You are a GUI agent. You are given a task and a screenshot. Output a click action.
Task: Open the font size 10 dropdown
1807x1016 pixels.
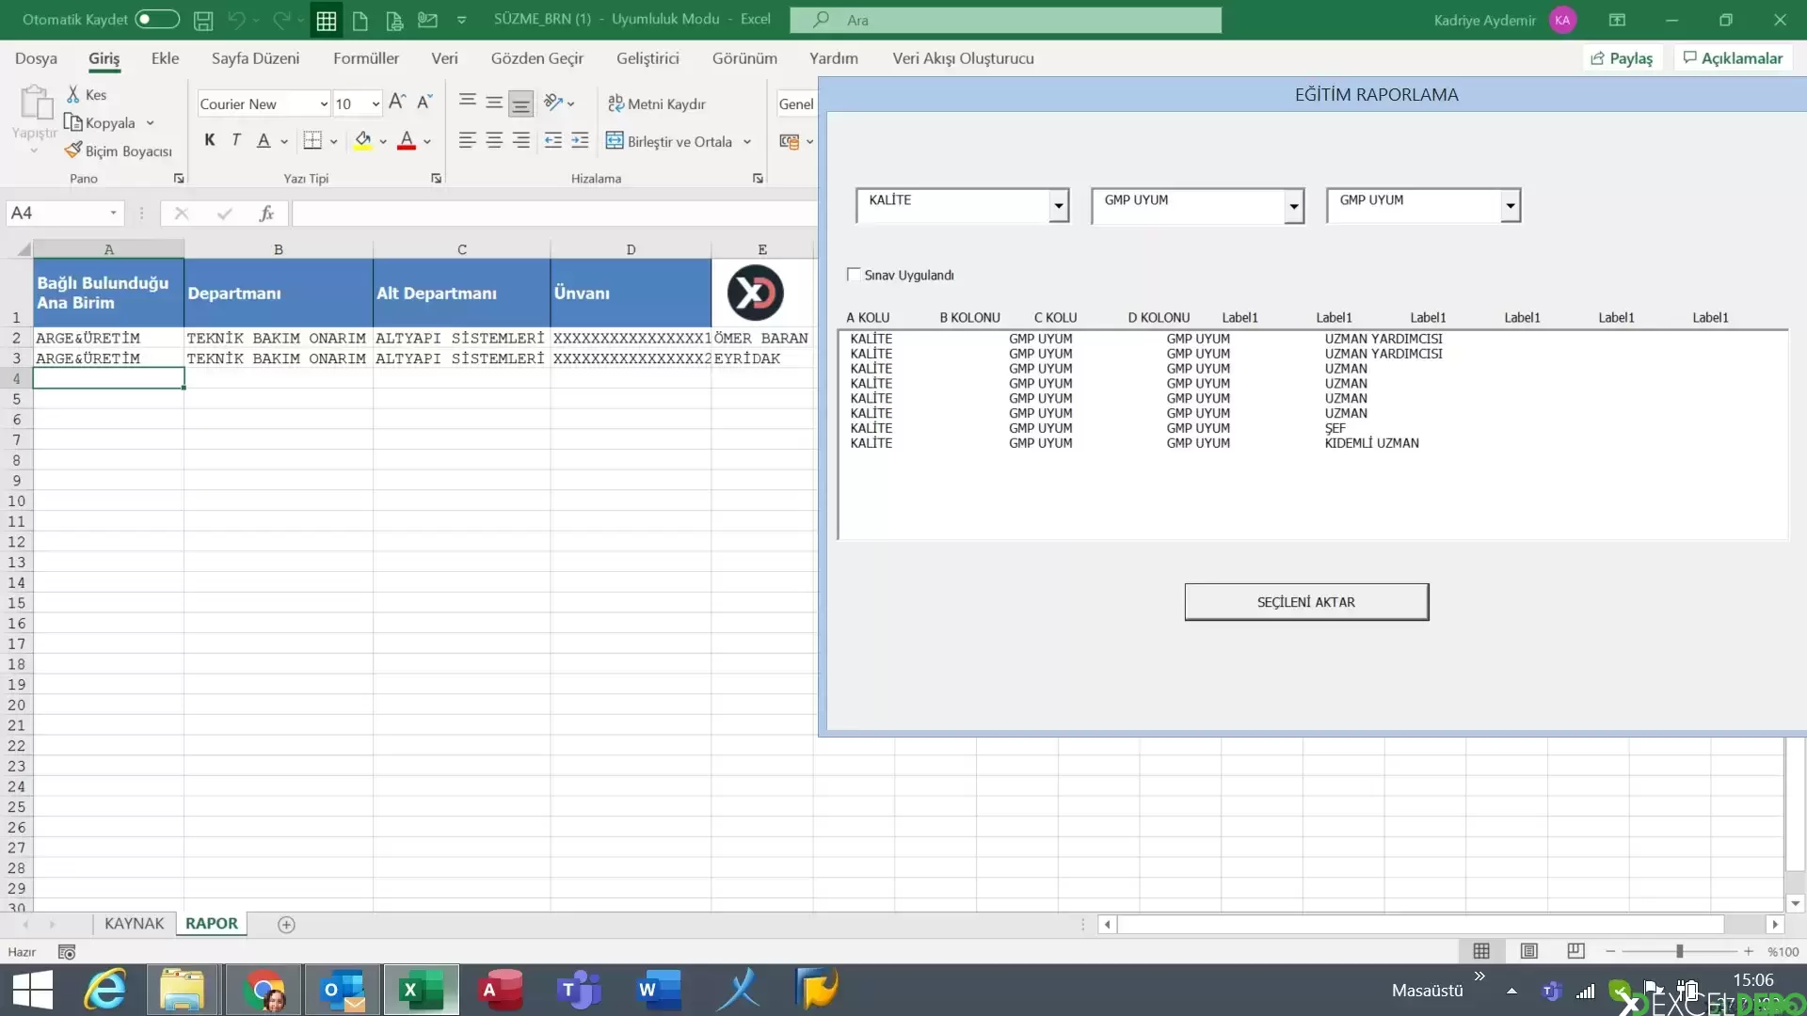click(376, 103)
